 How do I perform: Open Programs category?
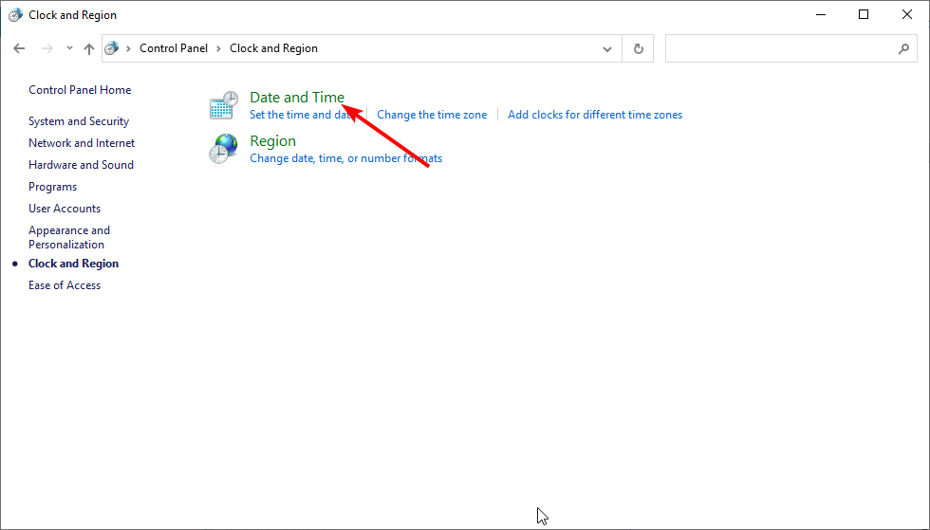(52, 187)
